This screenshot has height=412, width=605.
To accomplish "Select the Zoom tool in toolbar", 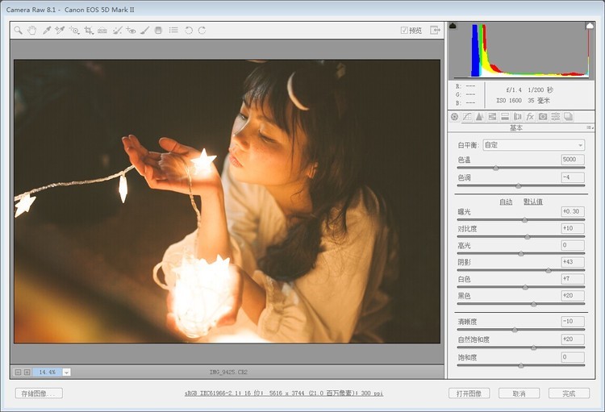I will pyautogui.click(x=18, y=31).
